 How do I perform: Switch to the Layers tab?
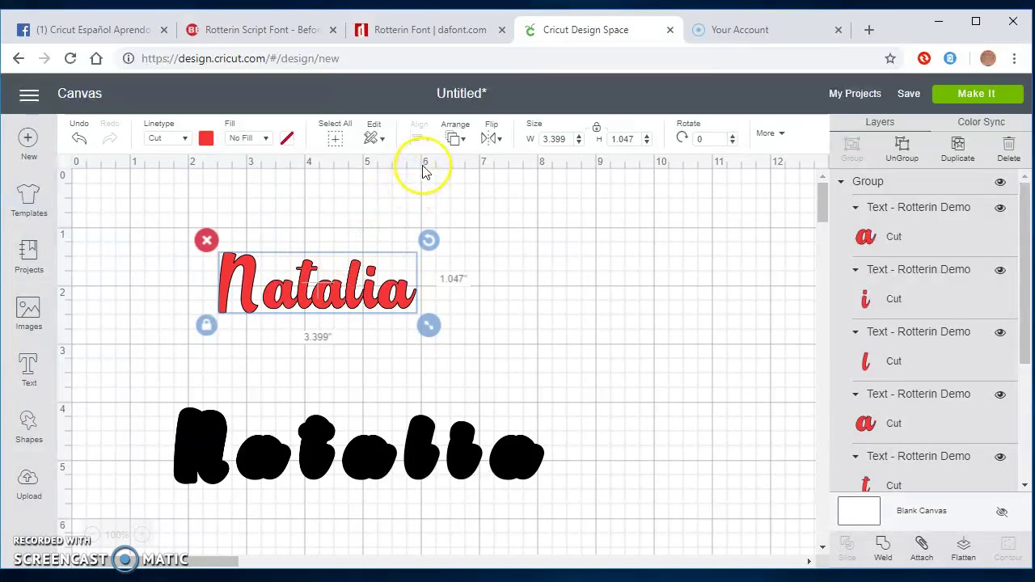pyautogui.click(x=880, y=122)
